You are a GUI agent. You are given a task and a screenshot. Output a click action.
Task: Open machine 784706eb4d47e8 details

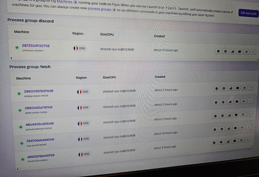tap(40, 140)
